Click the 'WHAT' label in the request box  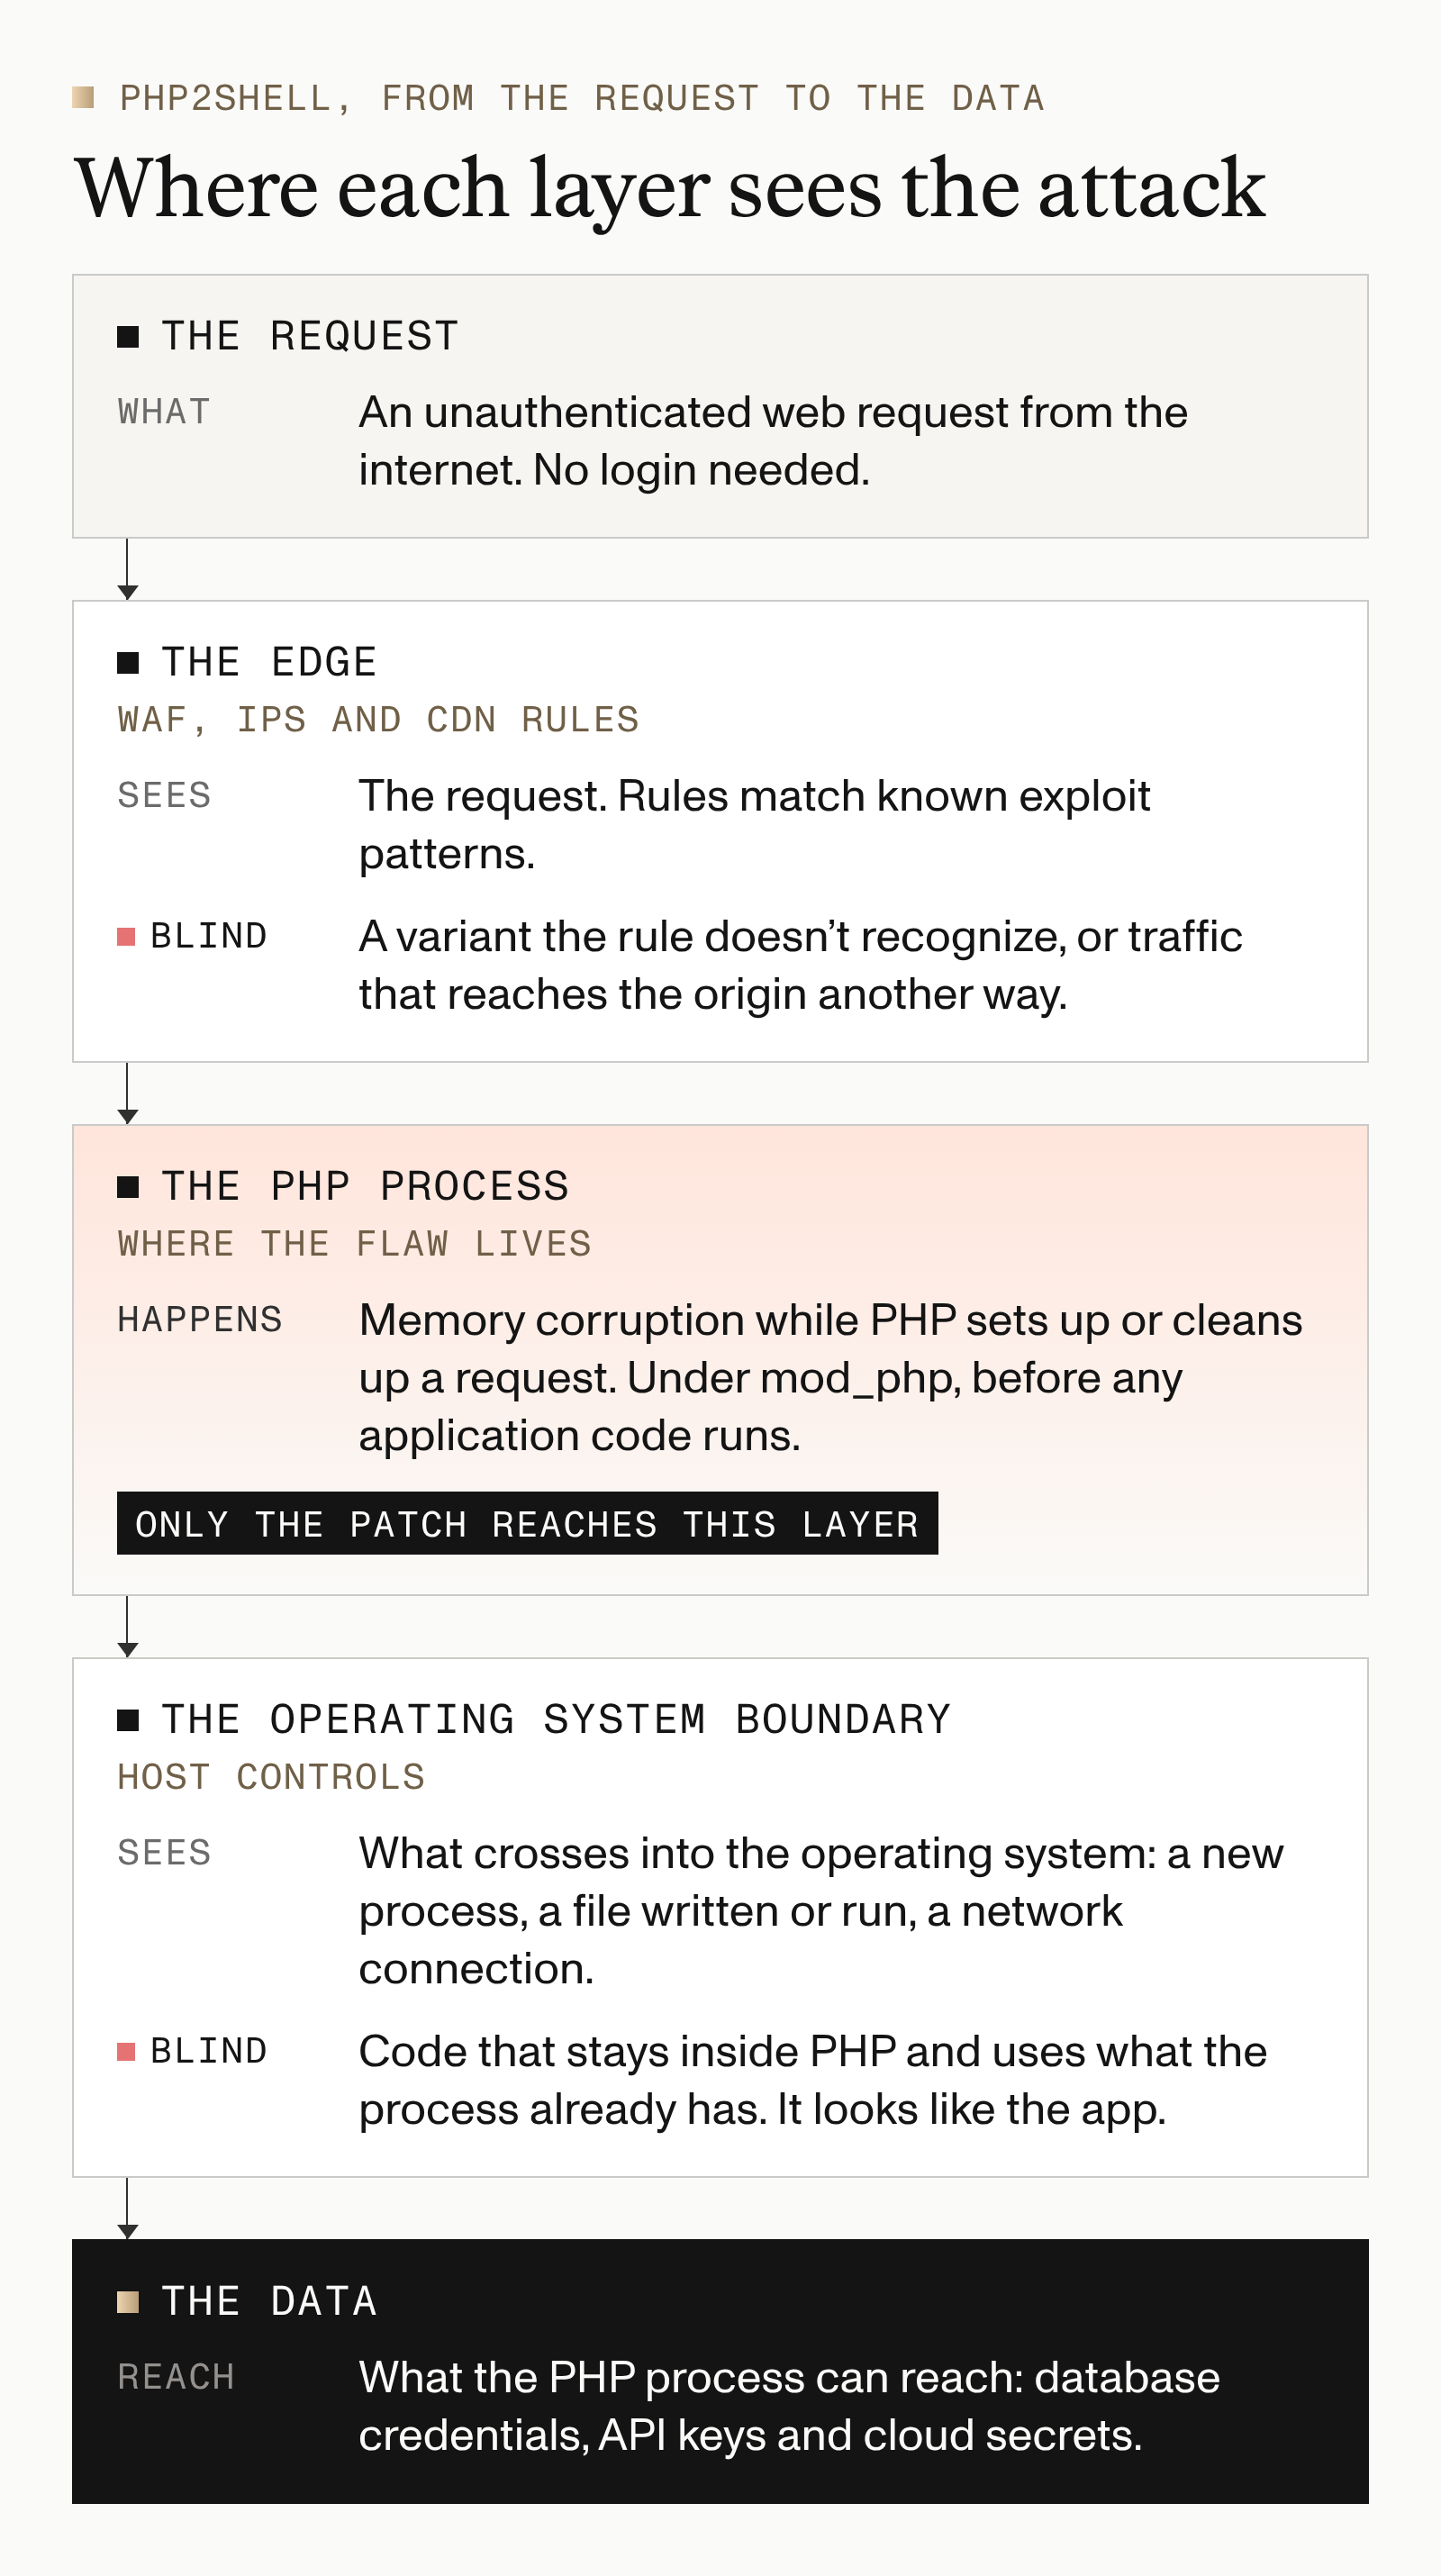pyautogui.click(x=163, y=411)
